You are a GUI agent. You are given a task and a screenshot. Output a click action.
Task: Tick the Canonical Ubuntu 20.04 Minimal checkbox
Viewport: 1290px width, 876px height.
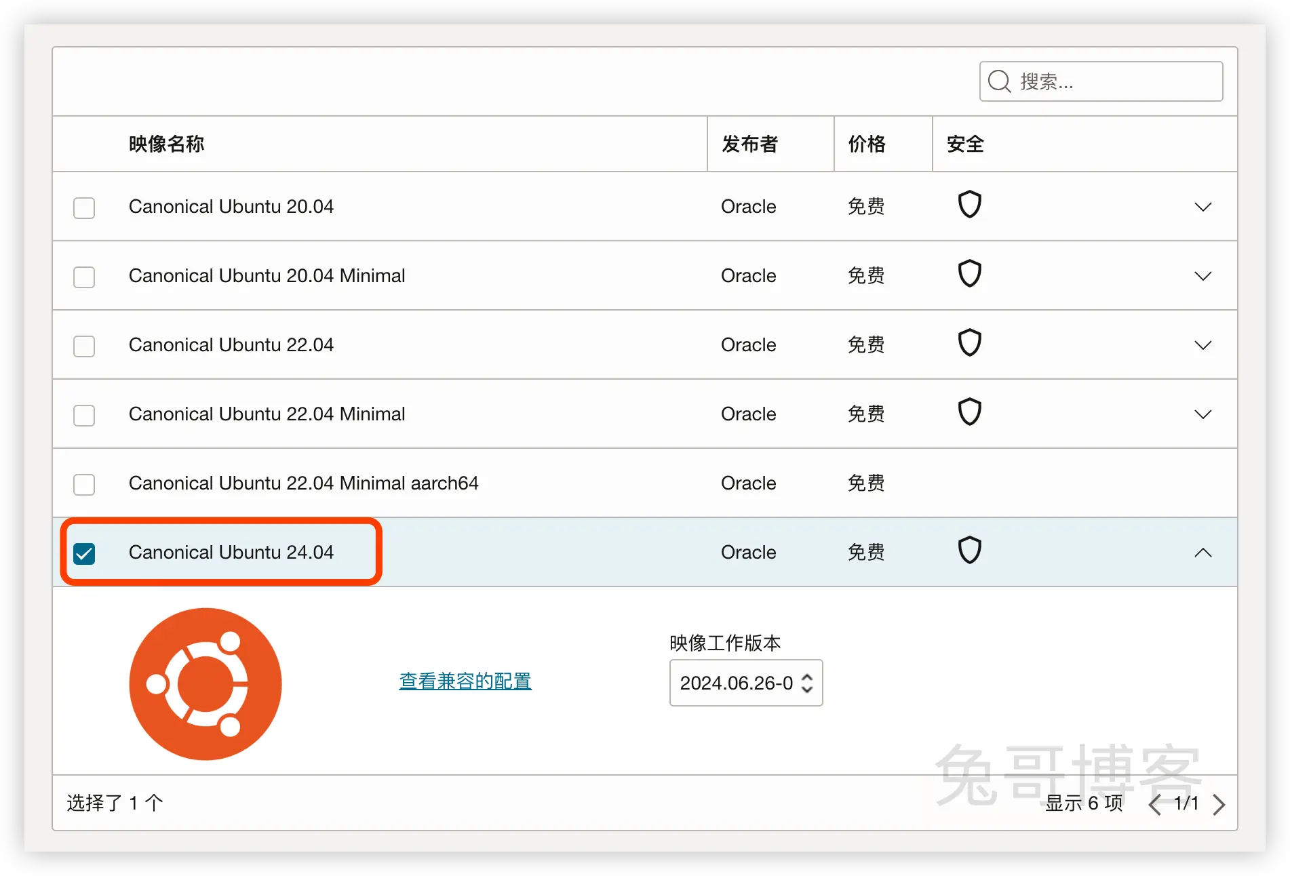click(84, 277)
